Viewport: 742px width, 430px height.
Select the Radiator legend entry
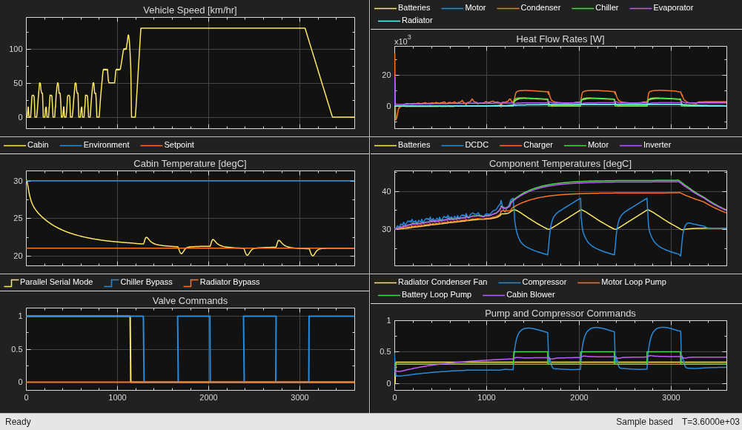click(405, 20)
